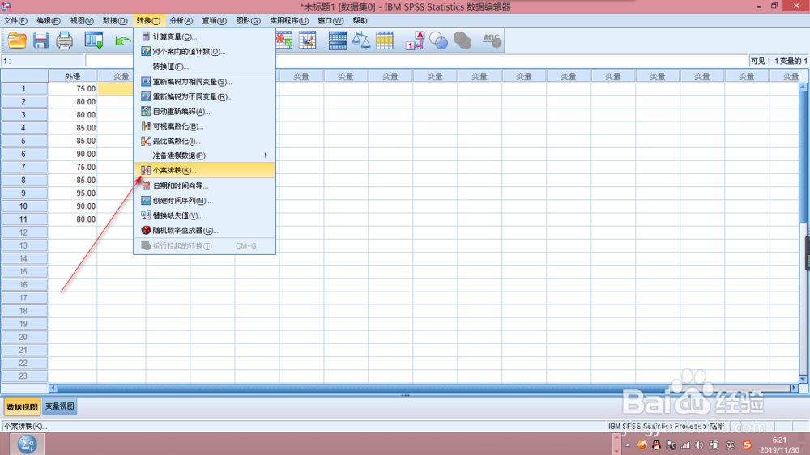Viewport: 810px width, 455px height.
Task: Choose 对个案内的值计数(O)... menu entry
Action: click(x=204, y=52)
